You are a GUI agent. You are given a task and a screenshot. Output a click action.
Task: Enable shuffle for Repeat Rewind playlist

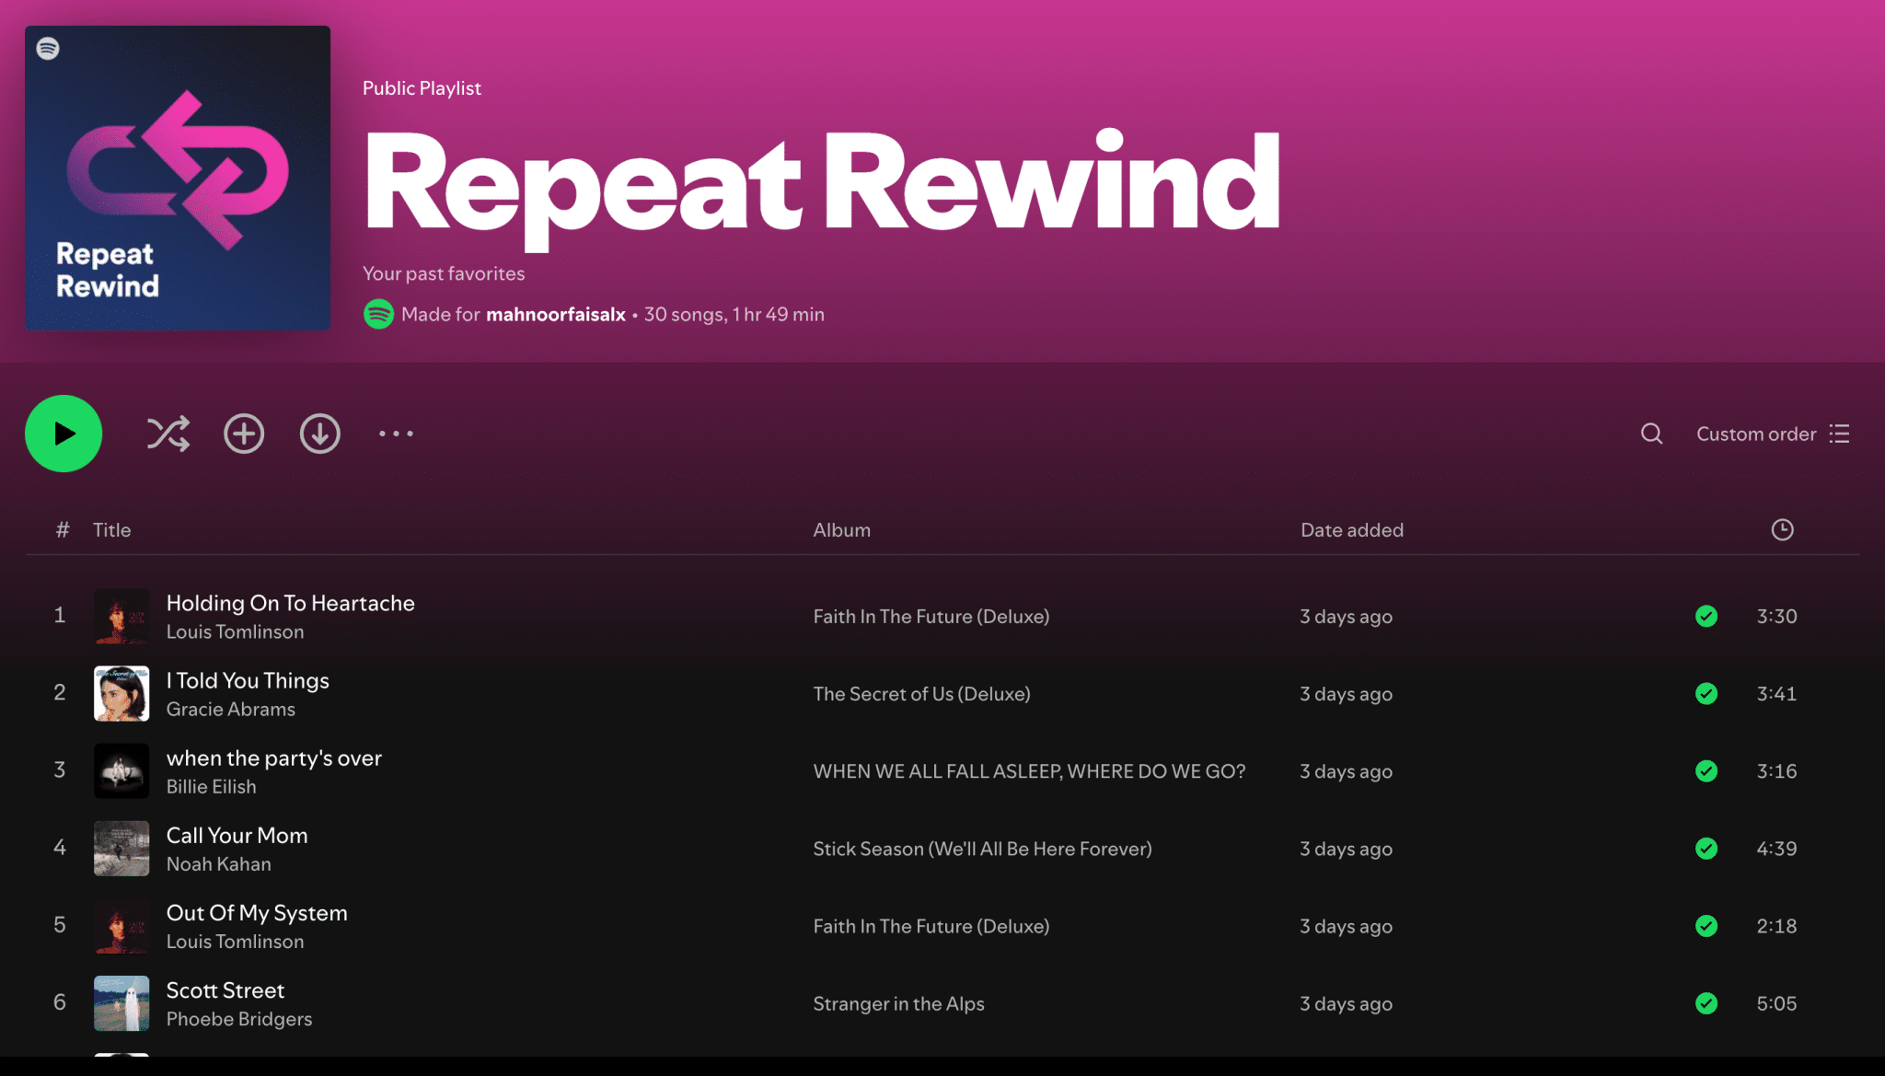pos(167,434)
